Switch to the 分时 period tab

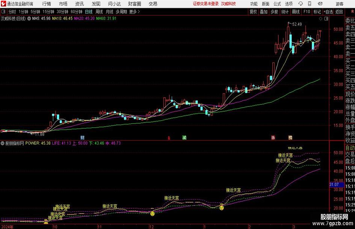pos(12,12)
